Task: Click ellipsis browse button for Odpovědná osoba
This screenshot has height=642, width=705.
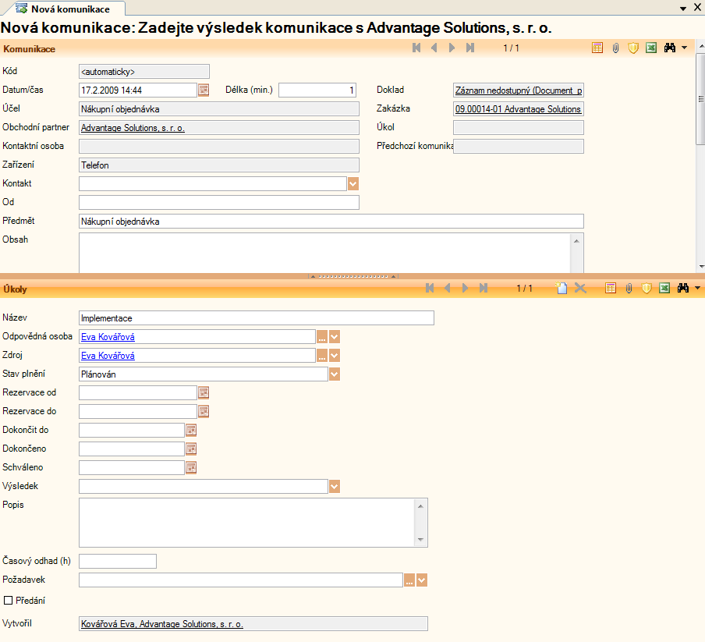Action: [x=321, y=337]
